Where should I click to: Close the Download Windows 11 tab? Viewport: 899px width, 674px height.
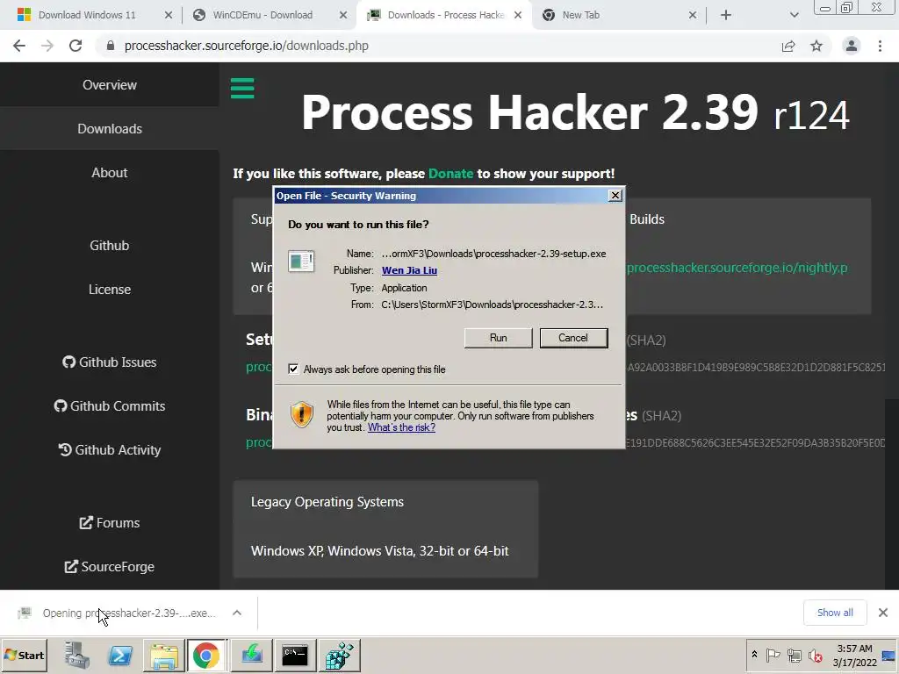coord(168,15)
